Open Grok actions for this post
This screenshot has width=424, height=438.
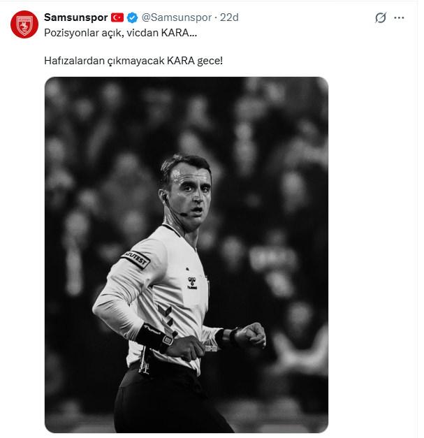[381, 17]
